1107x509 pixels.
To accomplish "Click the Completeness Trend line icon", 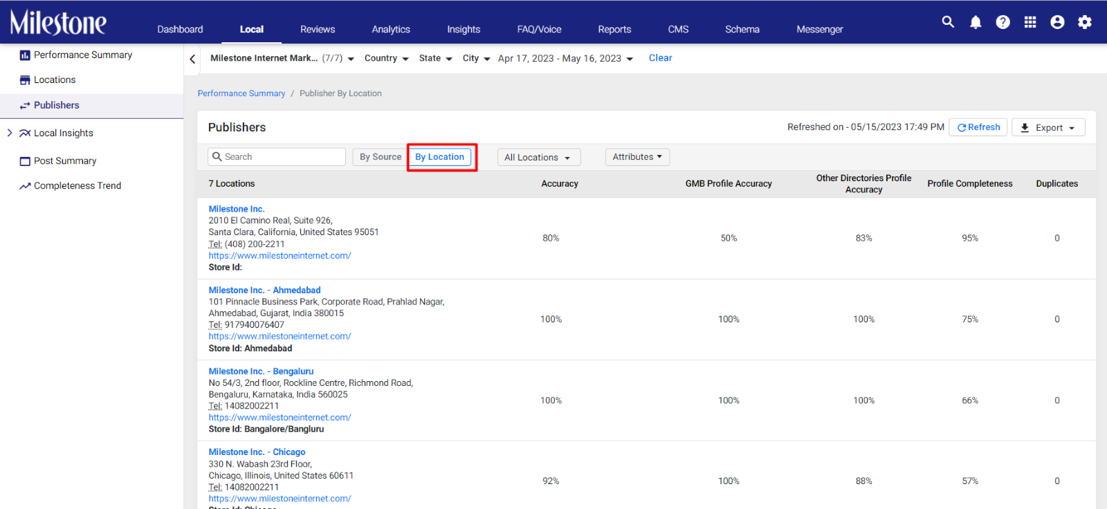I will [25, 186].
